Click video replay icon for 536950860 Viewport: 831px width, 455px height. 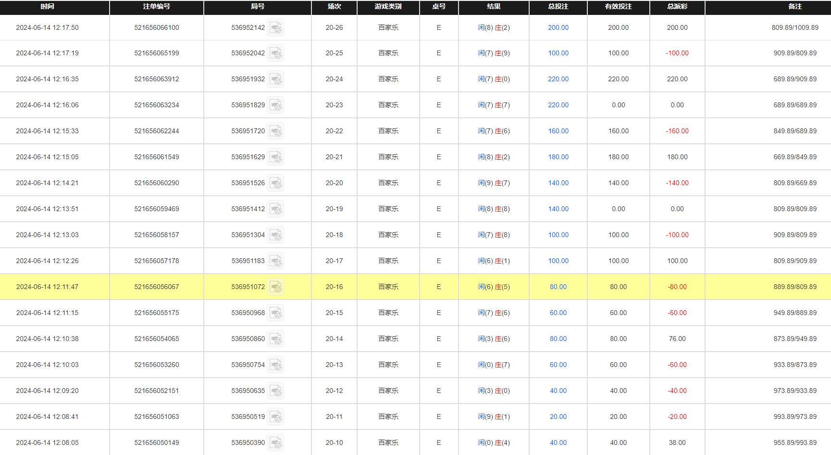pos(275,339)
